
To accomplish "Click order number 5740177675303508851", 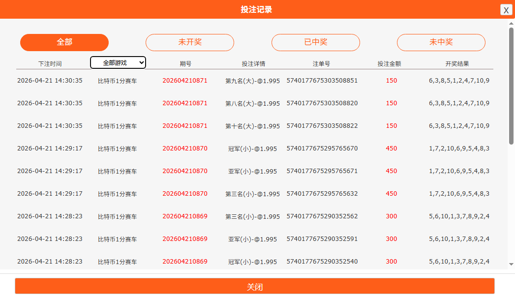I will [322, 81].
